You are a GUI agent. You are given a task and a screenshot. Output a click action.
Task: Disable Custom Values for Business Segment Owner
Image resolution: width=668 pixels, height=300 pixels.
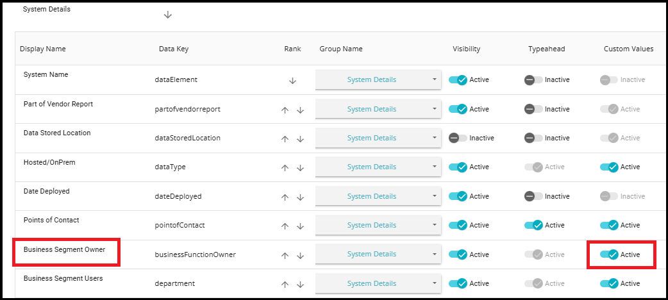[609, 254]
